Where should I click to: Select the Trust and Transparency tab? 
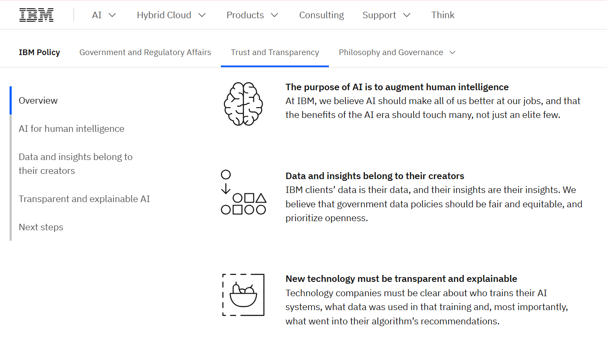(x=275, y=52)
